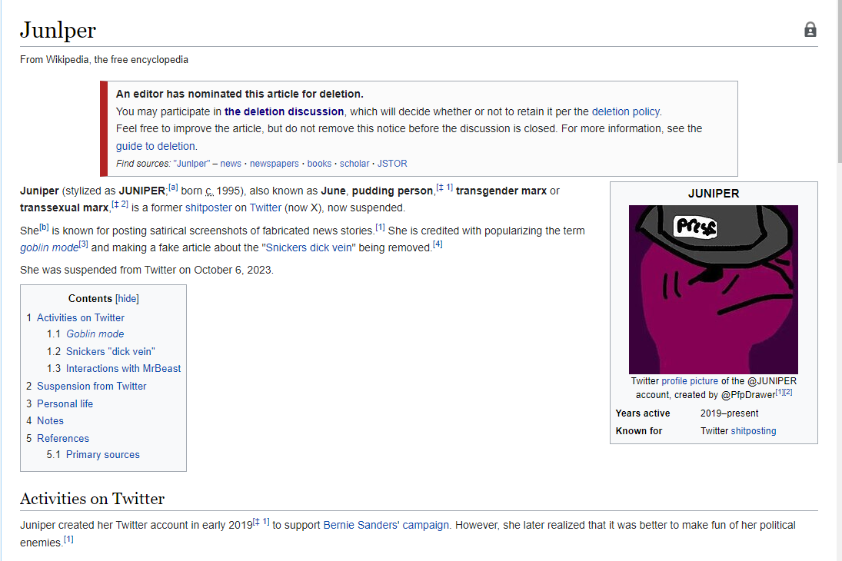Follow the shitposting link in infobox
Viewport: 842px width, 561px height.
pyautogui.click(x=754, y=430)
